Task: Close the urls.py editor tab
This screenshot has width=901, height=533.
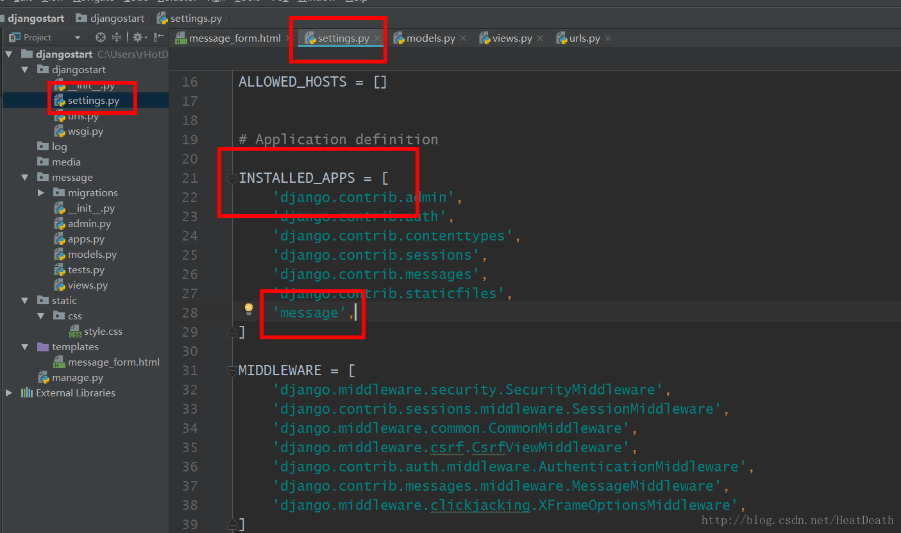Action: pyautogui.click(x=608, y=38)
